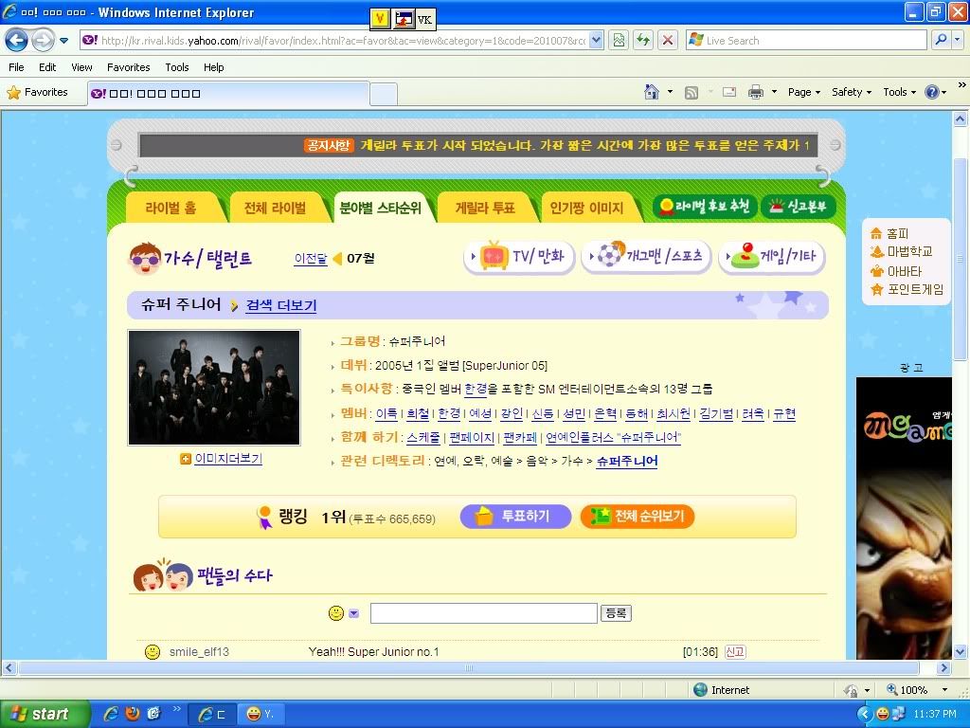Open the Favorites menu
The height and width of the screenshot is (728, 970).
128,67
